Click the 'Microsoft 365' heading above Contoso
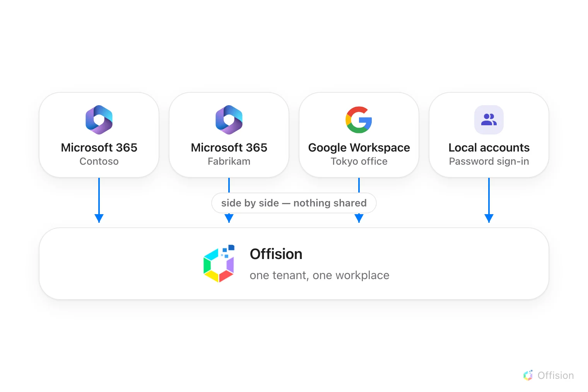588x392 pixels. [99, 148]
